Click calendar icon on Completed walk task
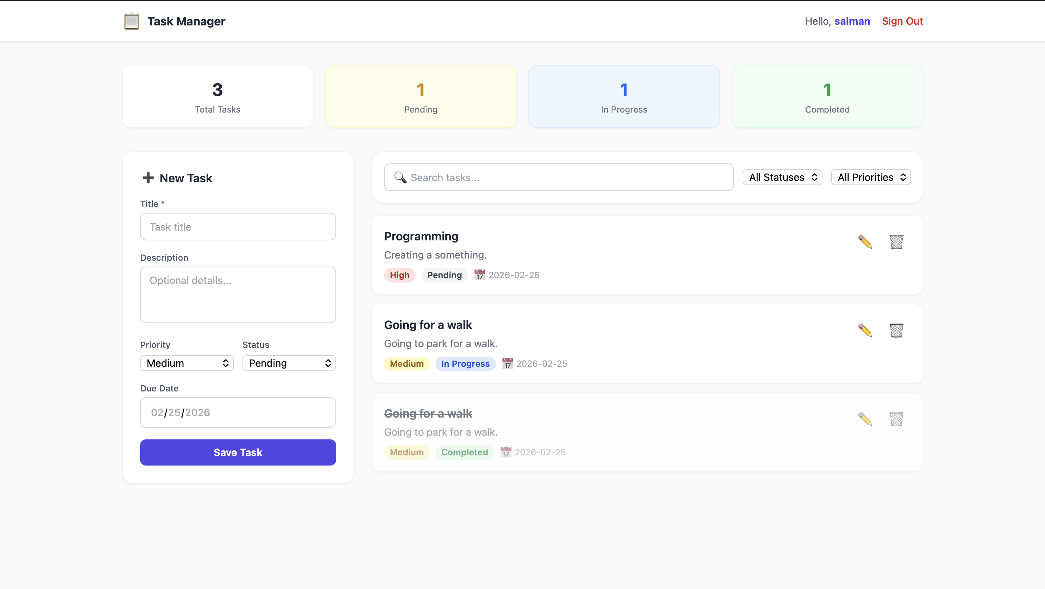Image resolution: width=1045 pixels, height=589 pixels. [x=506, y=452]
